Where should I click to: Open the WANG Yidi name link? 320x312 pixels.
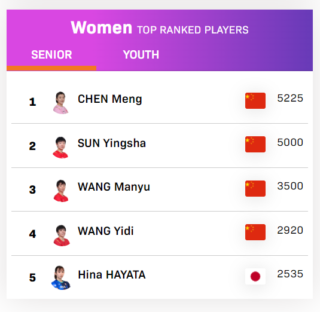coord(106,231)
